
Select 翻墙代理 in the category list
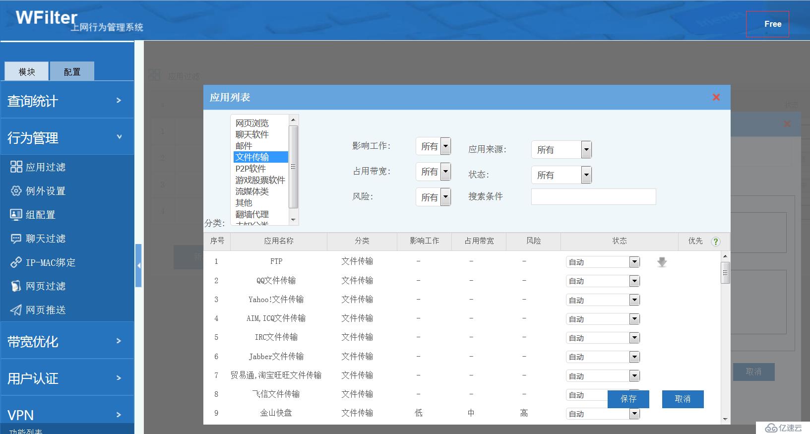pyautogui.click(x=260, y=214)
